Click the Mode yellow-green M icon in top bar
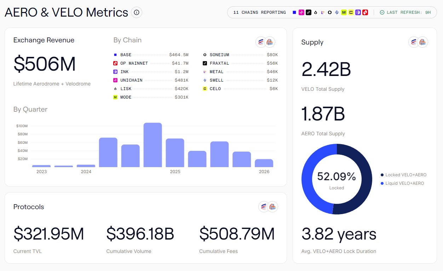Image resolution: width=443 pixels, height=271 pixels. point(344,12)
